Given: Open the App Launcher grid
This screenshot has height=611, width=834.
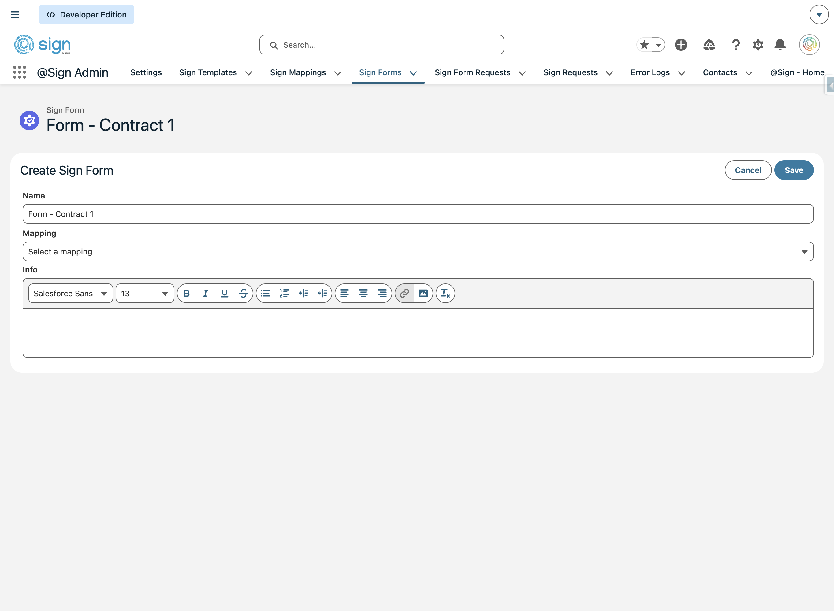Looking at the screenshot, I should (19, 72).
